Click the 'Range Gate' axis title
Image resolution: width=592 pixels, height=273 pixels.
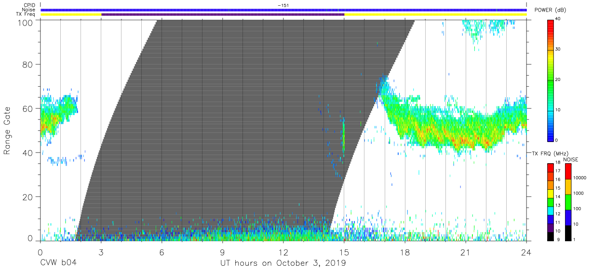[x=7, y=131]
